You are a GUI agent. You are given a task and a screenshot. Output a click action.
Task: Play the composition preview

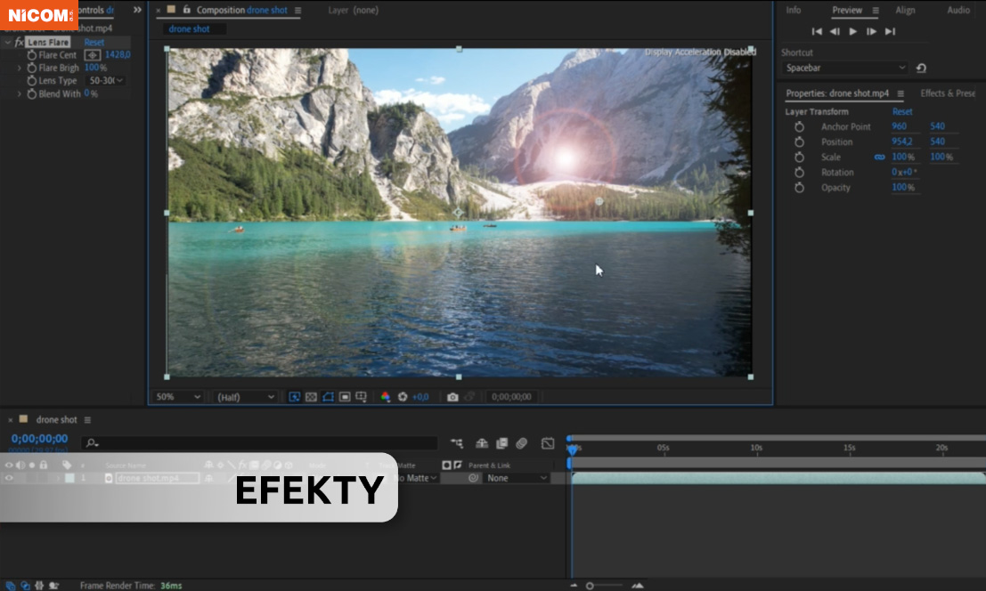tap(852, 31)
